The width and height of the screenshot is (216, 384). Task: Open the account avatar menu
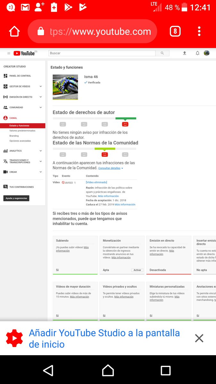207,53
